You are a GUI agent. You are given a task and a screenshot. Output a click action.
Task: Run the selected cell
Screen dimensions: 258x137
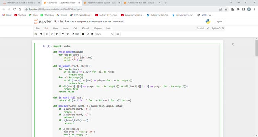76,34
